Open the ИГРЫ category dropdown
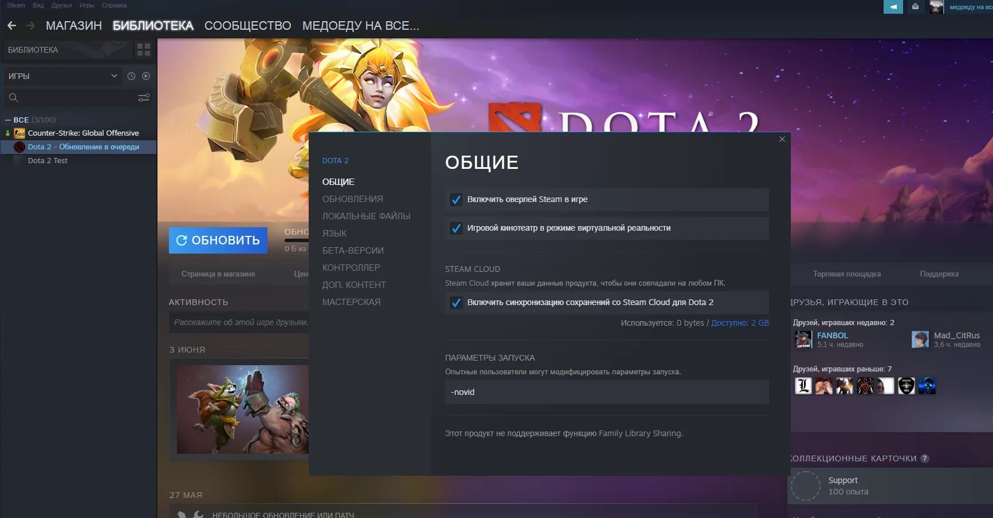The height and width of the screenshot is (518, 993). click(x=62, y=76)
